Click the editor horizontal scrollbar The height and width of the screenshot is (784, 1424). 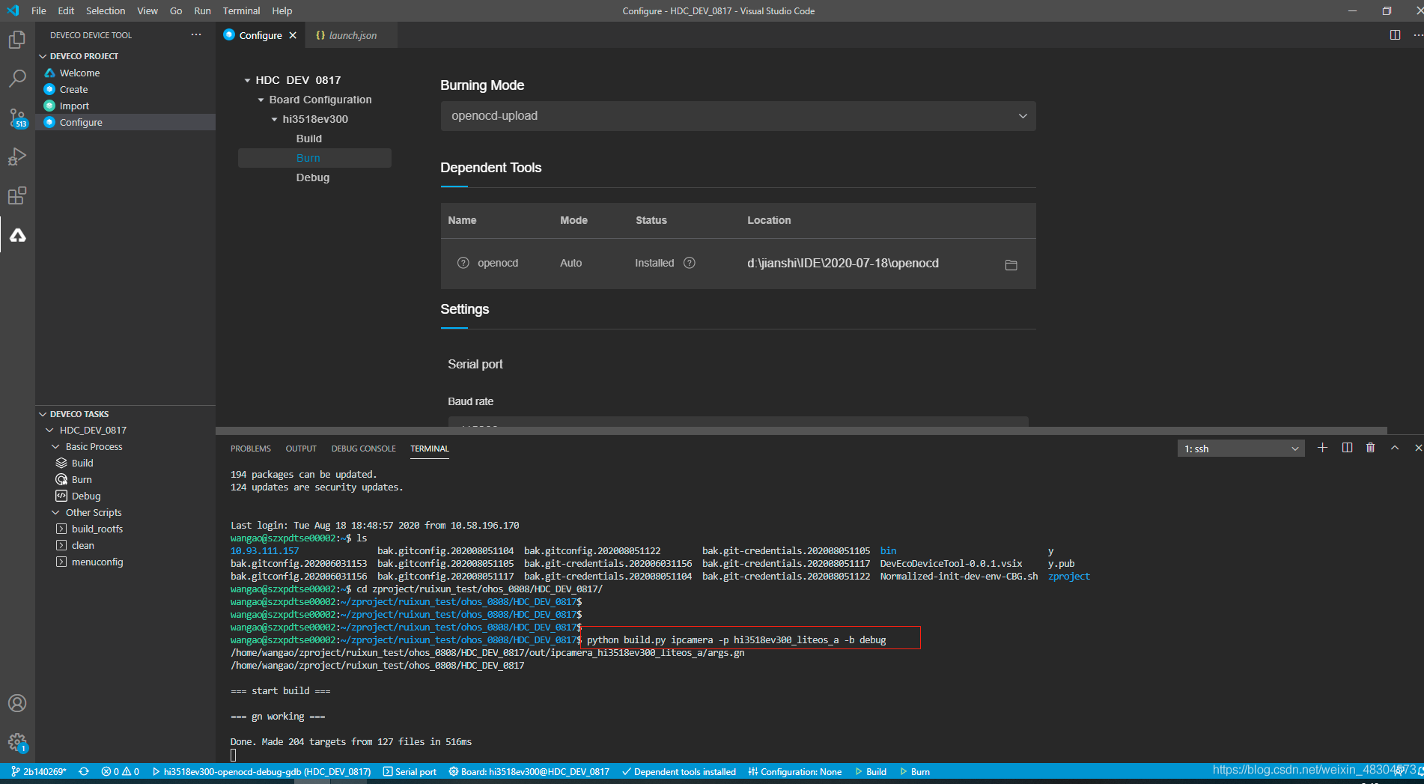tap(801, 431)
